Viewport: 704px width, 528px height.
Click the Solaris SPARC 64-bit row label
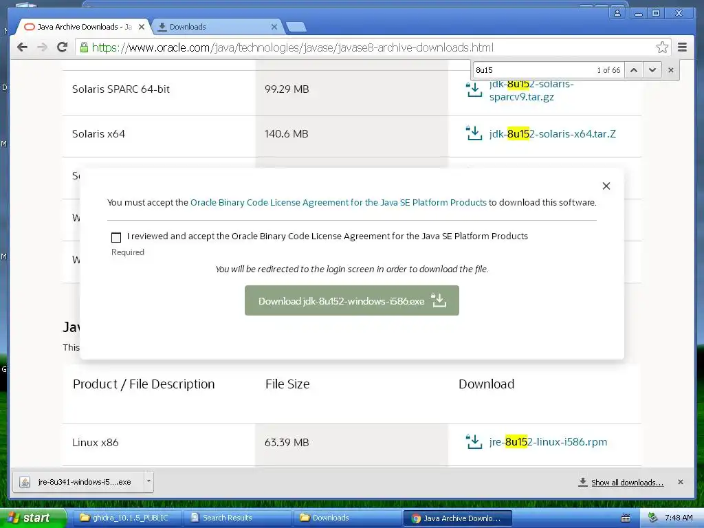tap(121, 89)
